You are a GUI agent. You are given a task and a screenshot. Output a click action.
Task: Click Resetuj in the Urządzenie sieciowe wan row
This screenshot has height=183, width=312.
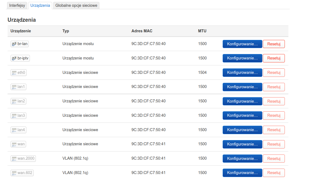274,144
